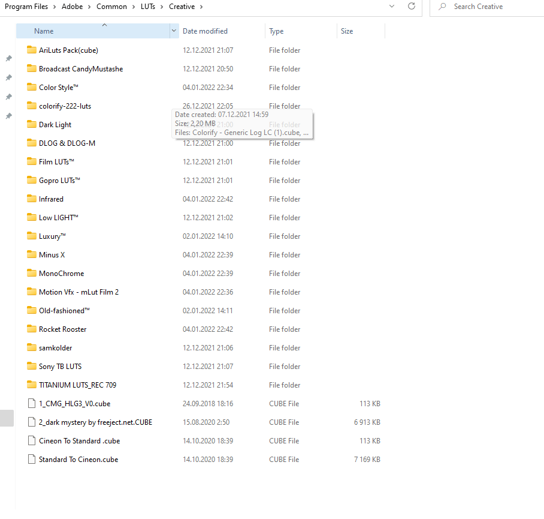544x519 pixels.
Task: Click the Creative breadcrumb segment
Action: (x=182, y=7)
